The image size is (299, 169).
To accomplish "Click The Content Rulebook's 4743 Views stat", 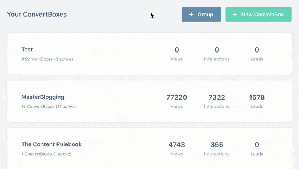I will tap(176, 145).
